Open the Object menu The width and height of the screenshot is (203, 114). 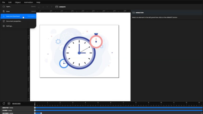[x=18, y=2]
